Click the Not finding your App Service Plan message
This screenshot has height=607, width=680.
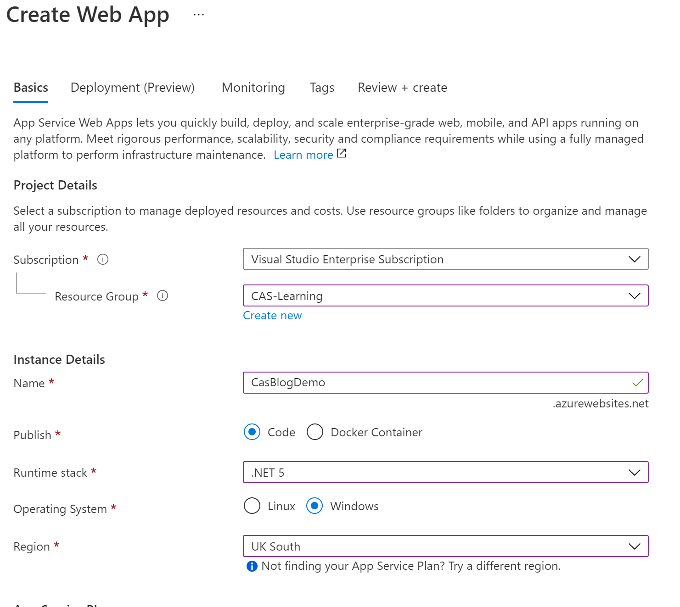click(x=411, y=566)
